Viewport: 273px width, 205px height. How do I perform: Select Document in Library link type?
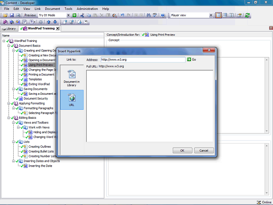tap(72, 78)
